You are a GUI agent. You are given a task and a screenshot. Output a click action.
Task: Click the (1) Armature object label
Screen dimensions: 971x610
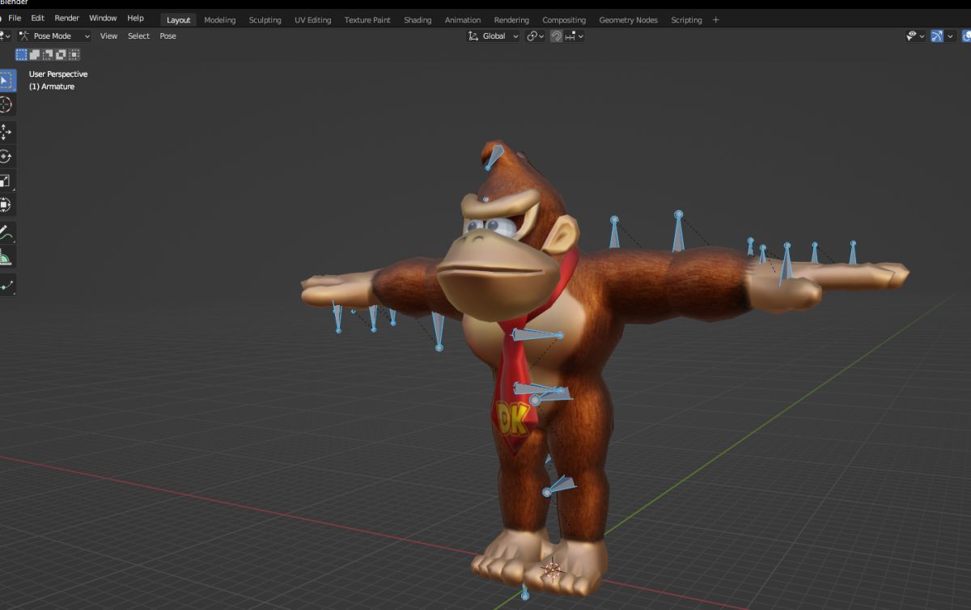click(x=52, y=87)
